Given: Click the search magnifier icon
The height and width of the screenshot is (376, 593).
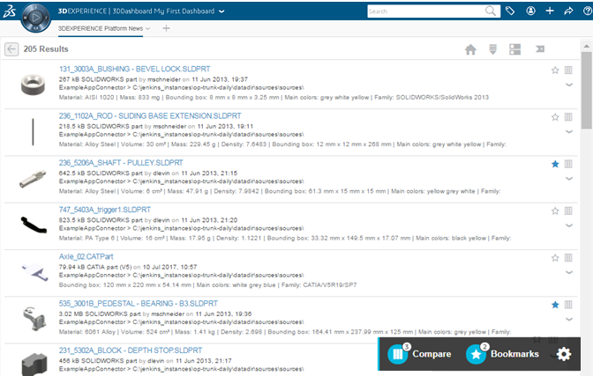Looking at the screenshot, I should tap(491, 11).
